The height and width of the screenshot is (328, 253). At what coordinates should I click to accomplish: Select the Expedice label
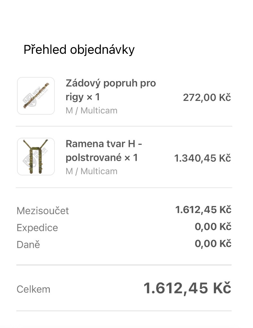coord(37,228)
